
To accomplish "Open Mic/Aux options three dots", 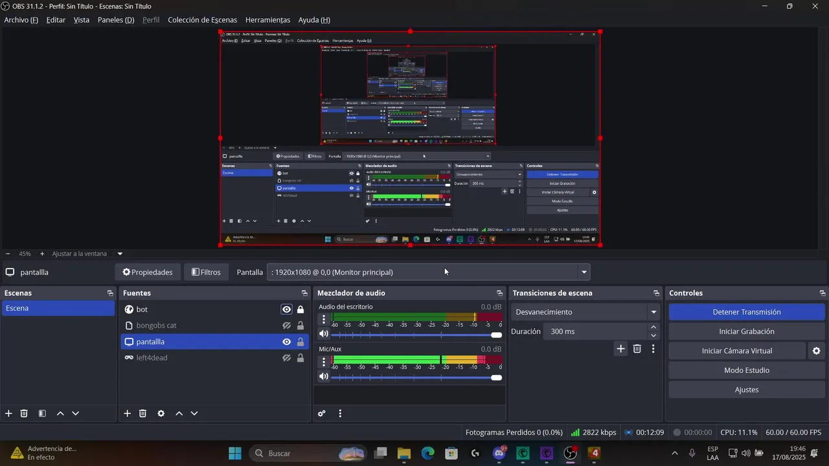I will click(324, 362).
